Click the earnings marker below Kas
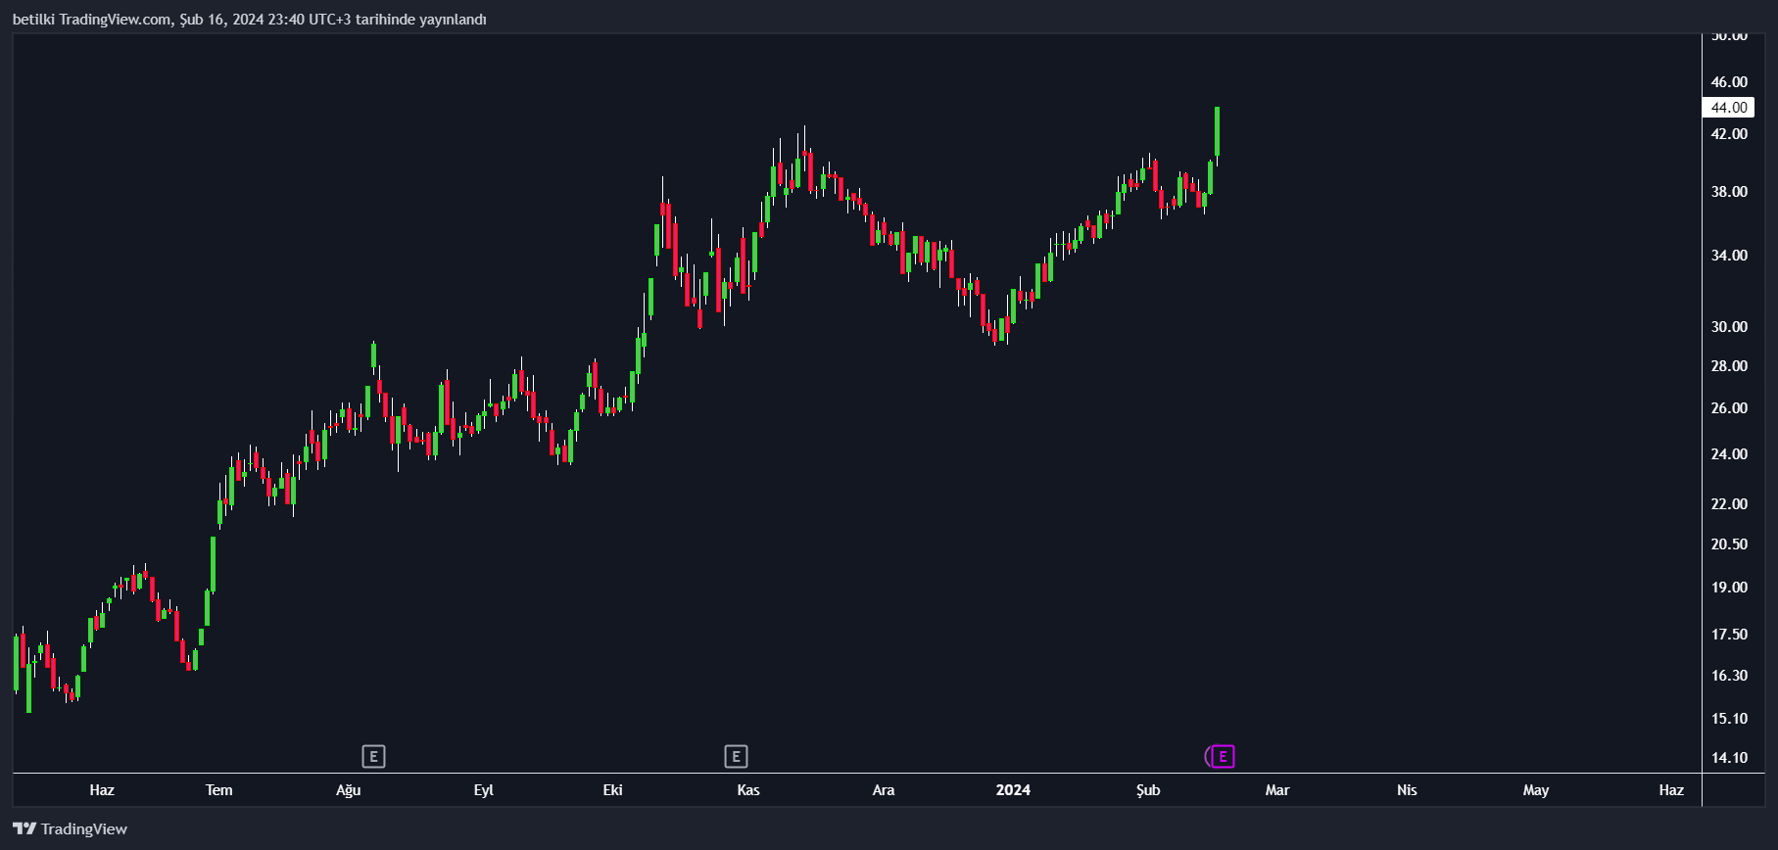Screen dimensions: 1778x850 point(736,756)
